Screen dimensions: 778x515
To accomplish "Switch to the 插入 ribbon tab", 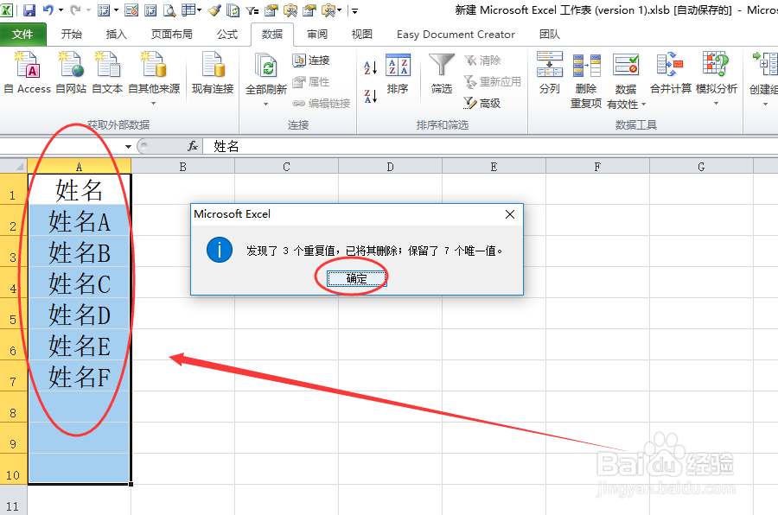I will tap(117, 35).
